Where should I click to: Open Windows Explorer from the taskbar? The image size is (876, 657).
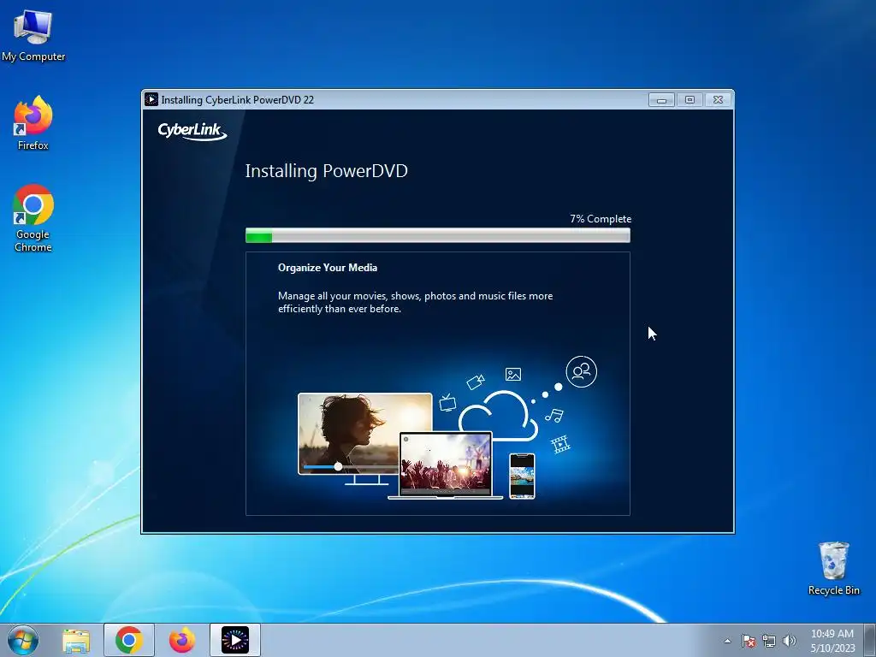[x=76, y=640]
